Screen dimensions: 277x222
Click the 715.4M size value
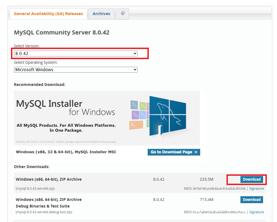pyautogui.click(x=206, y=200)
